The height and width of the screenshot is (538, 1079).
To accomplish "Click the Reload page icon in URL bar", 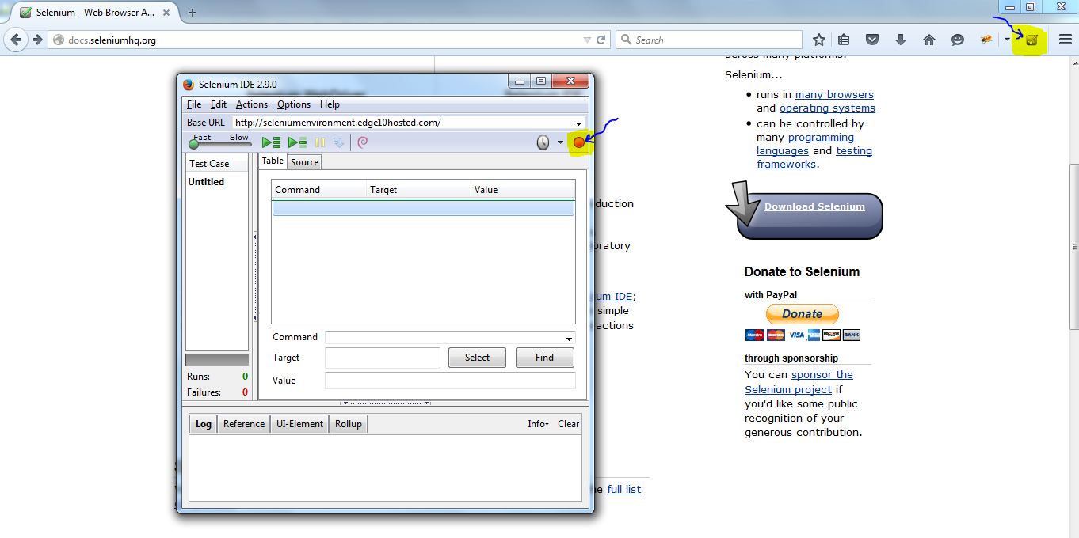I will click(601, 40).
